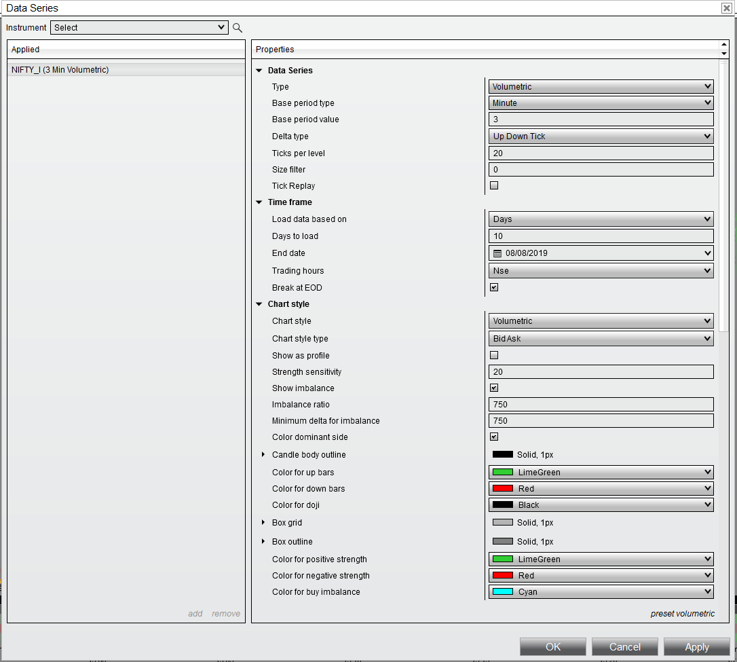Open the Base period type dropdown

point(601,103)
